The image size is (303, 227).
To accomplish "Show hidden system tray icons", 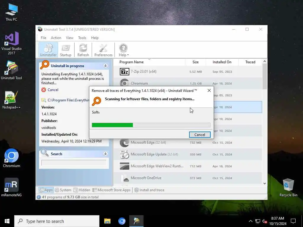I will (x=250, y=221).
